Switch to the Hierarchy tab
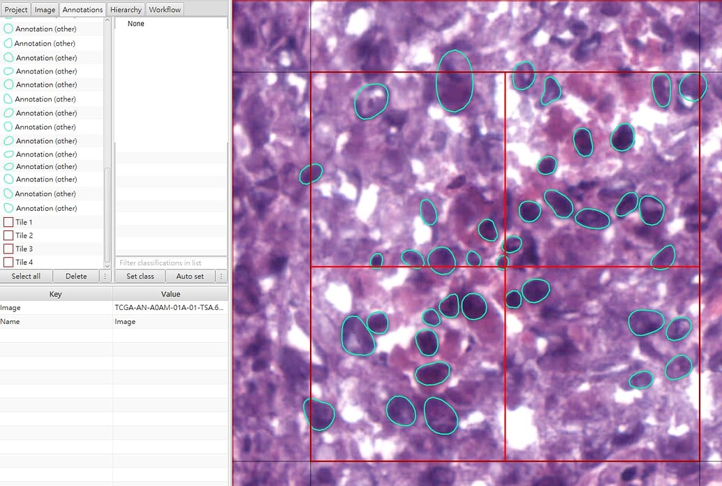This screenshot has height=486, width=722. click(125, 9)
